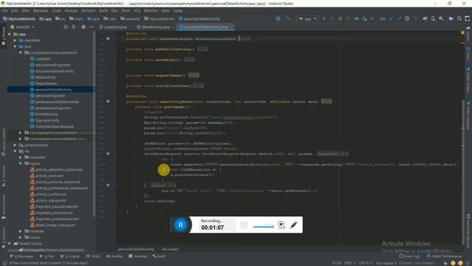Click the Search Everywhere magnifier icon
472x266 pixels.
pos(459,18)
